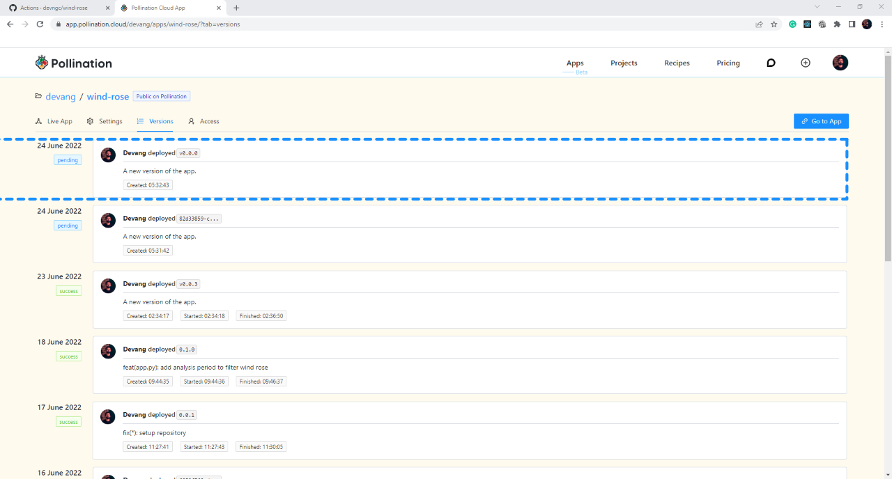Bookmark this page with the star icon
Image resolution: width=892 pixels, height=479 pixels.
(774, 24)
